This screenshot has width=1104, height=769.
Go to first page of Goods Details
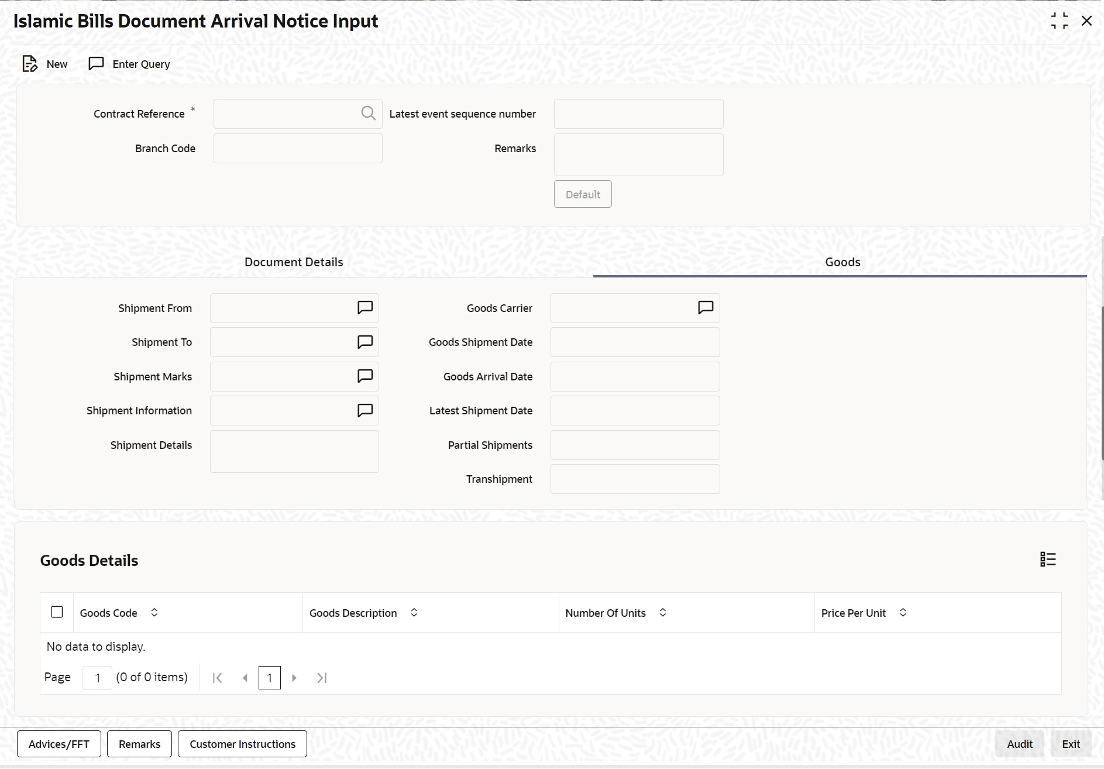(x=217, y=678)
